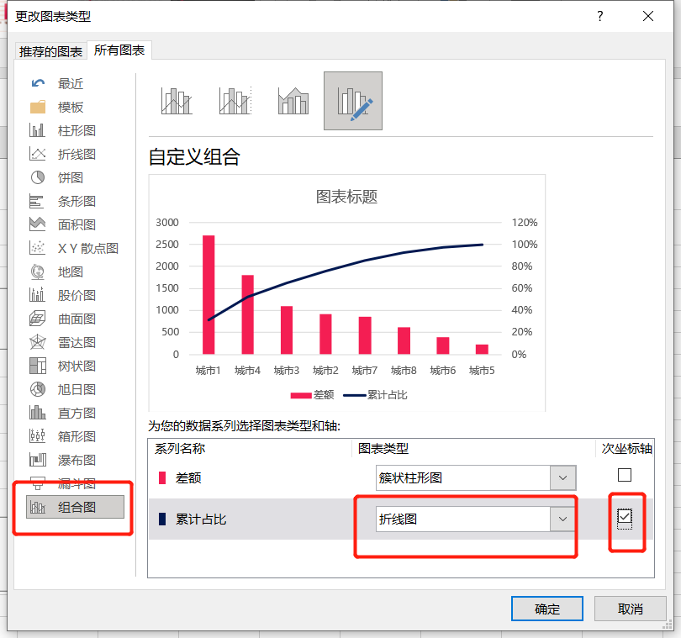The height and width of the screenshot is (638, 681).
Task: Open chart type dropdown for 差额
Action: (562, 477)
